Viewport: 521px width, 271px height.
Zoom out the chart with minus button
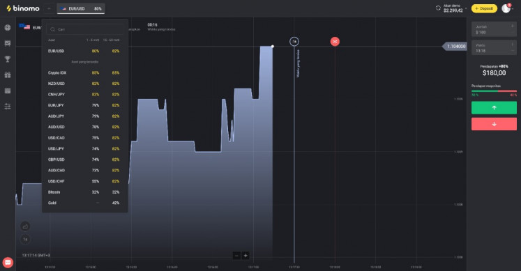236,256
